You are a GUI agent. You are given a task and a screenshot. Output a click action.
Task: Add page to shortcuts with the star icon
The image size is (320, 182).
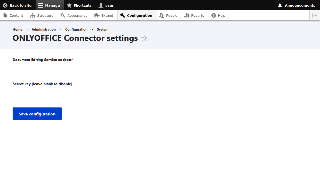[144, 38]
